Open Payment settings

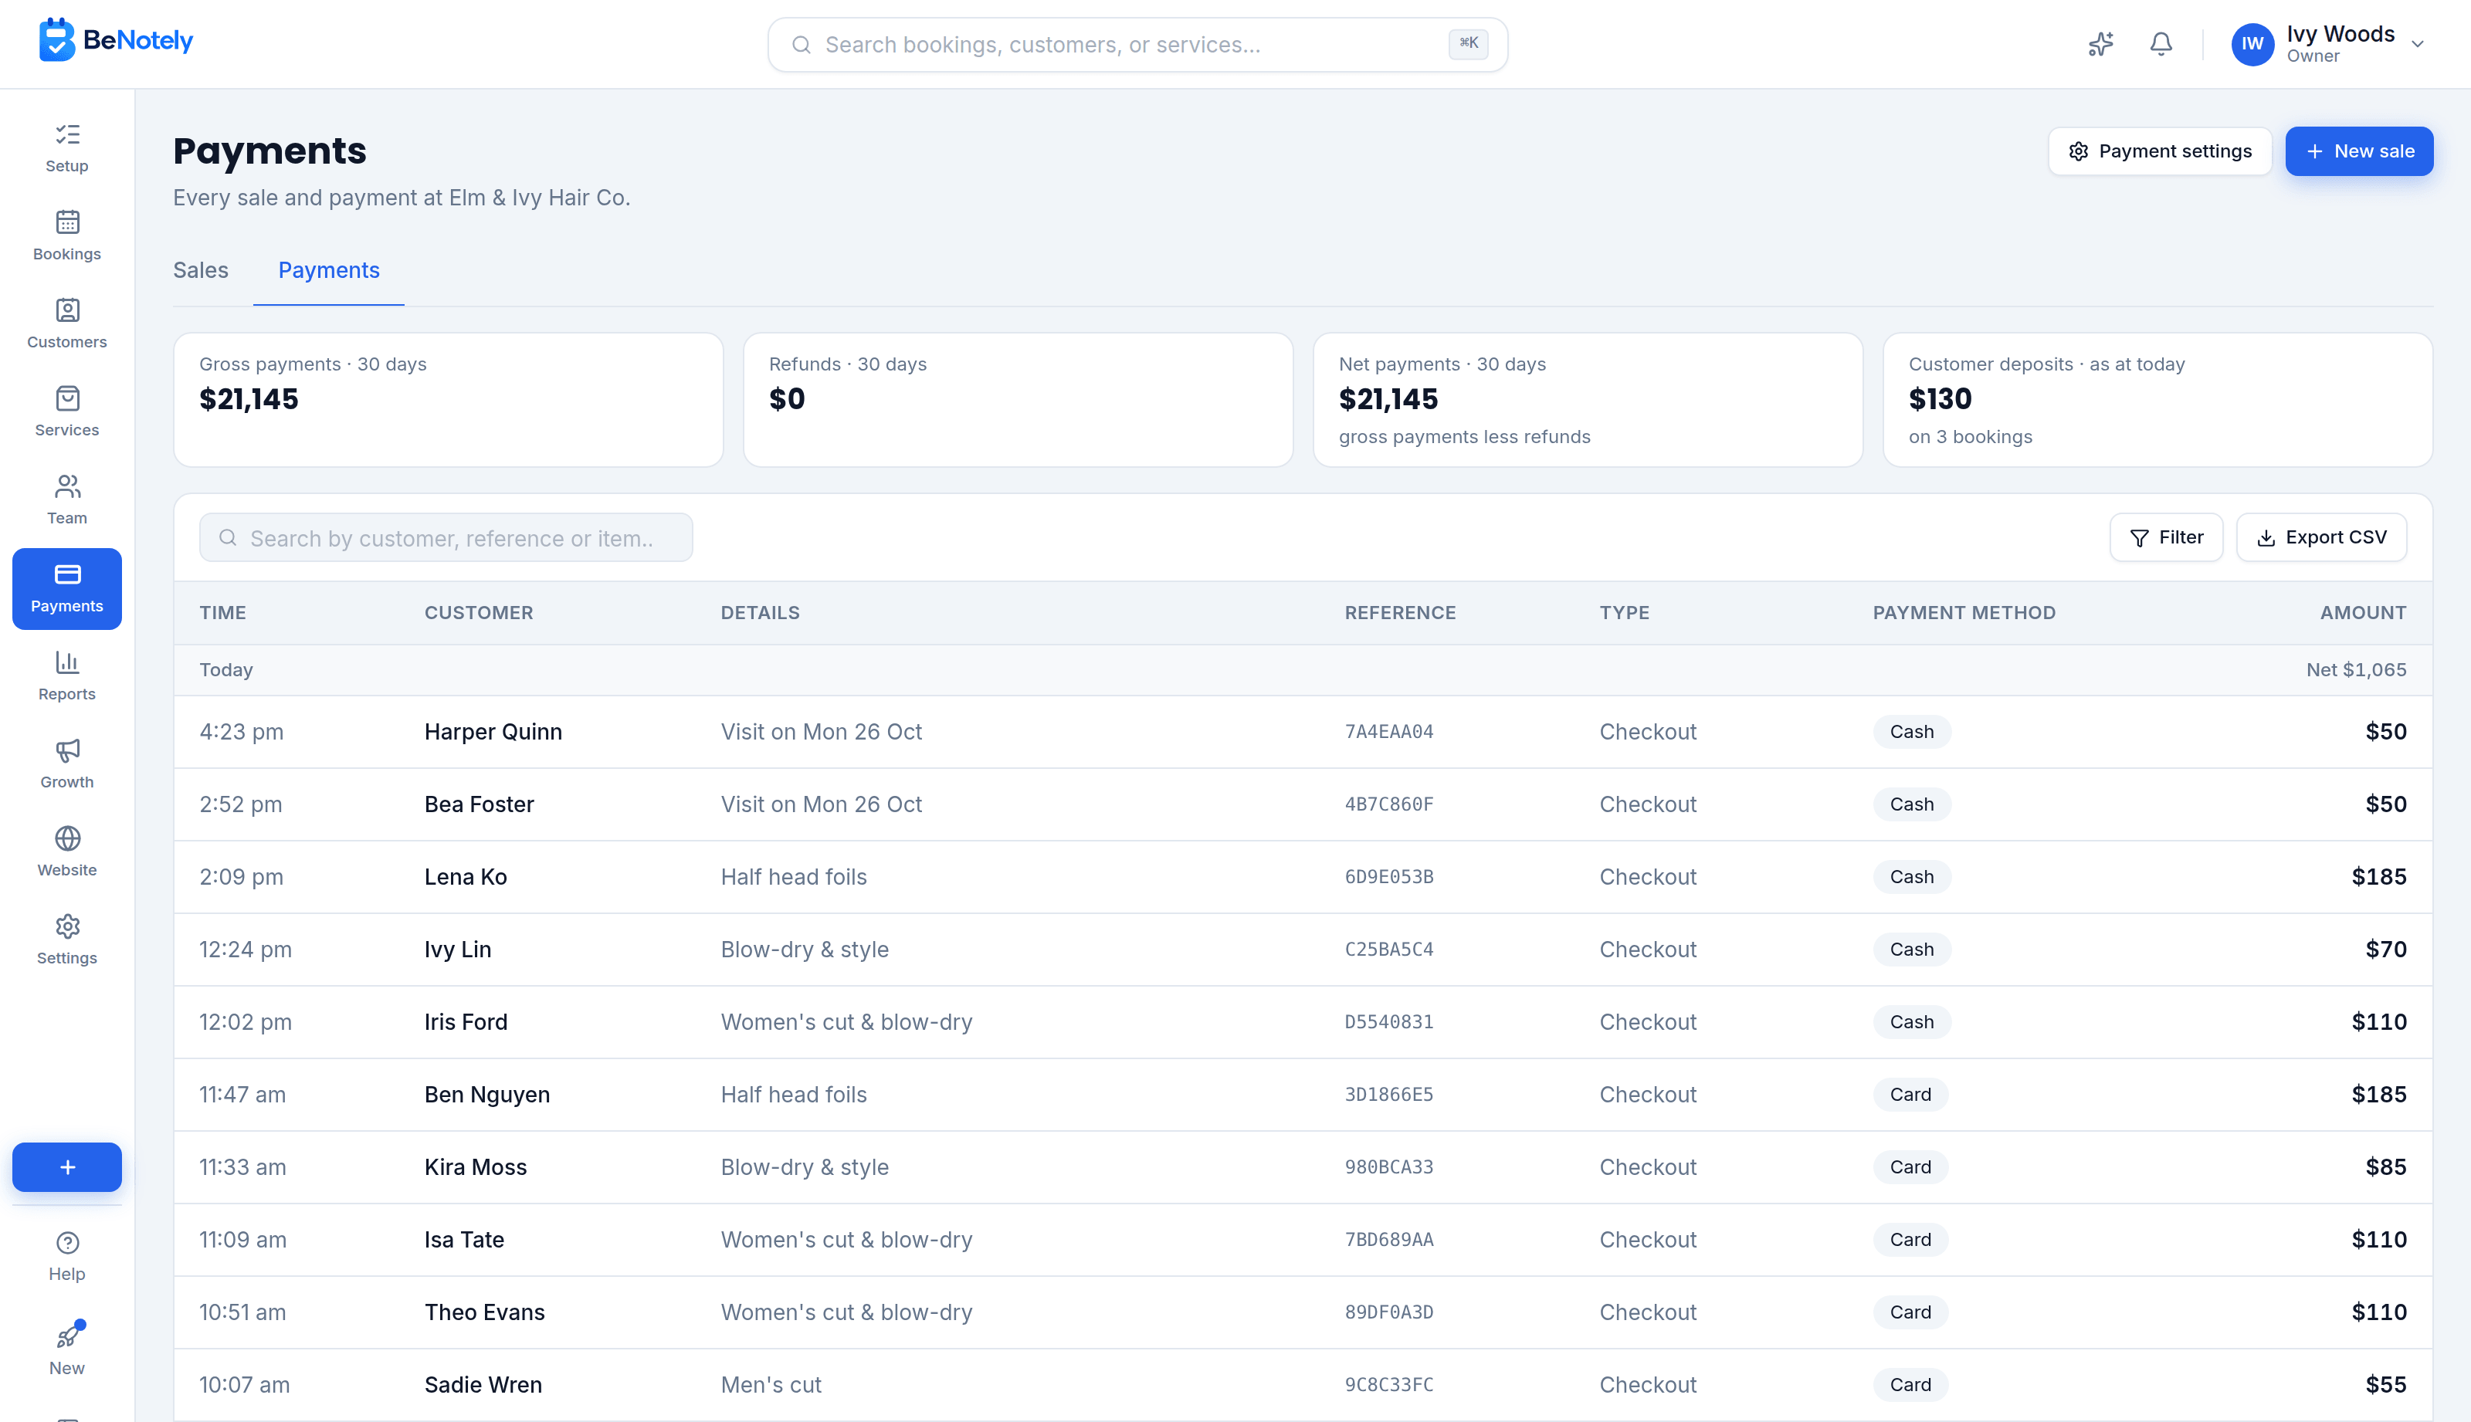tap(2160, 151)
